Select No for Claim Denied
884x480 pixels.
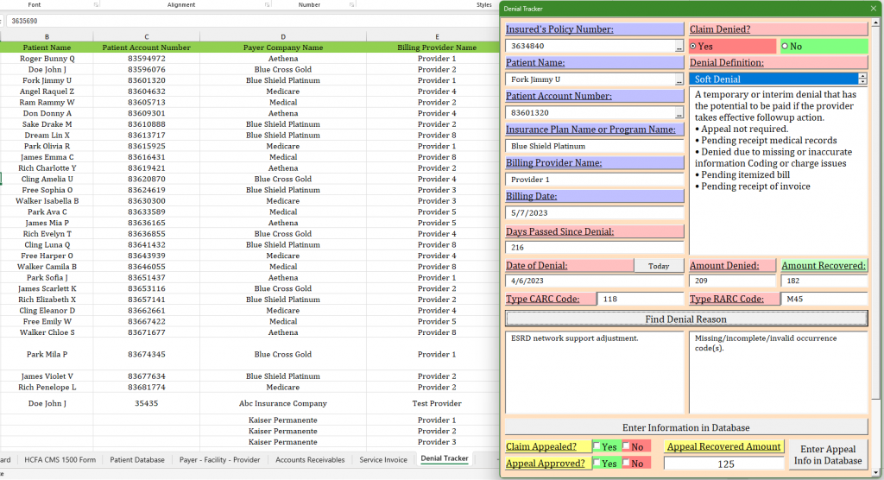(x=785, y=46)
